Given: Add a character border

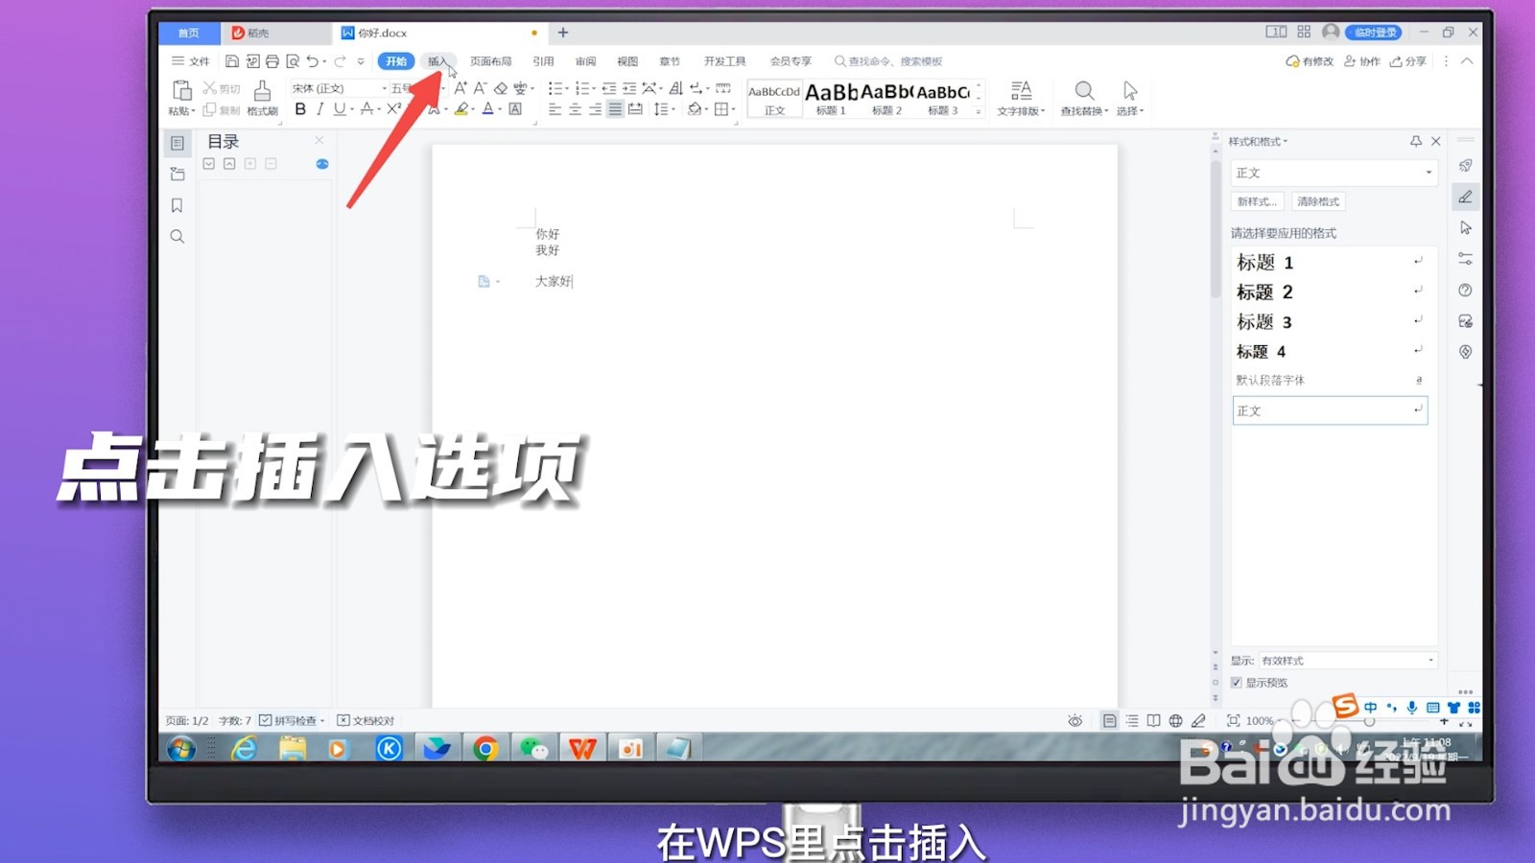Looking at the screenshot, I should [x=515, y=109].
